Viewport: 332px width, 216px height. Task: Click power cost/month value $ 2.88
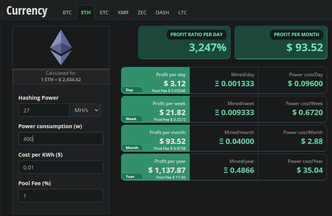pyautogui.click(x=312, y=141)
